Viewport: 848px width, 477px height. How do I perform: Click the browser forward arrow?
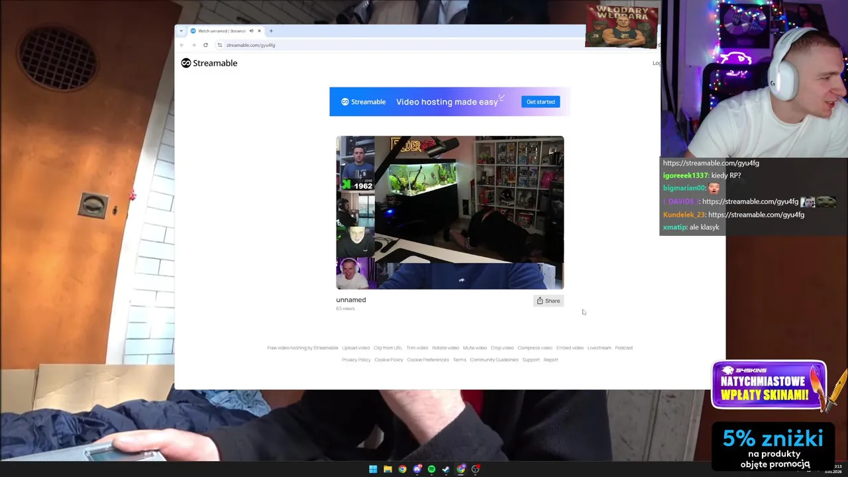click(x=193, y=45)
